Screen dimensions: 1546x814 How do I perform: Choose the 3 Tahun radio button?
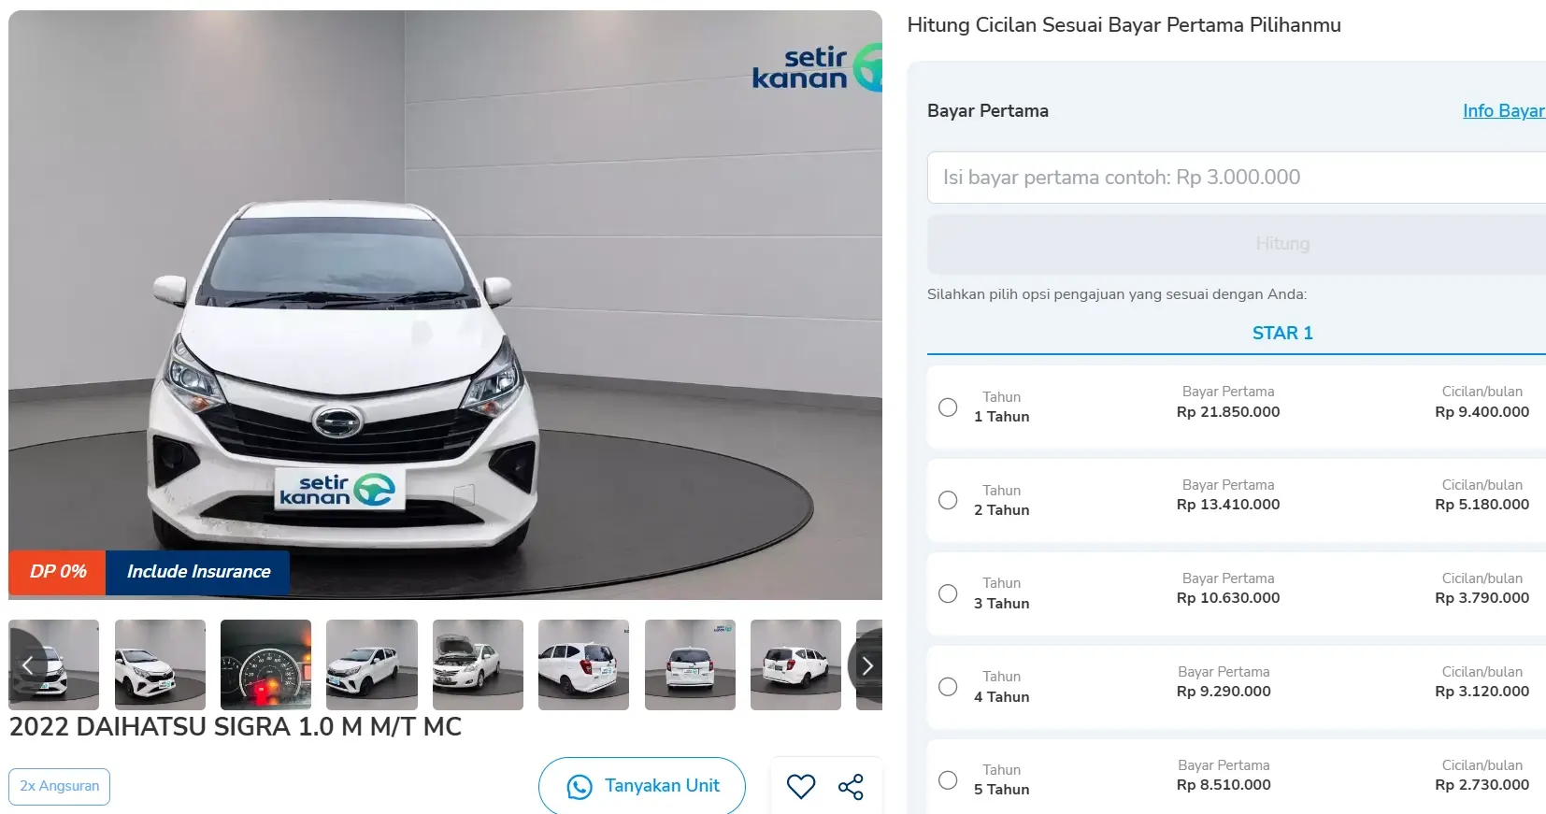point(948,593)
